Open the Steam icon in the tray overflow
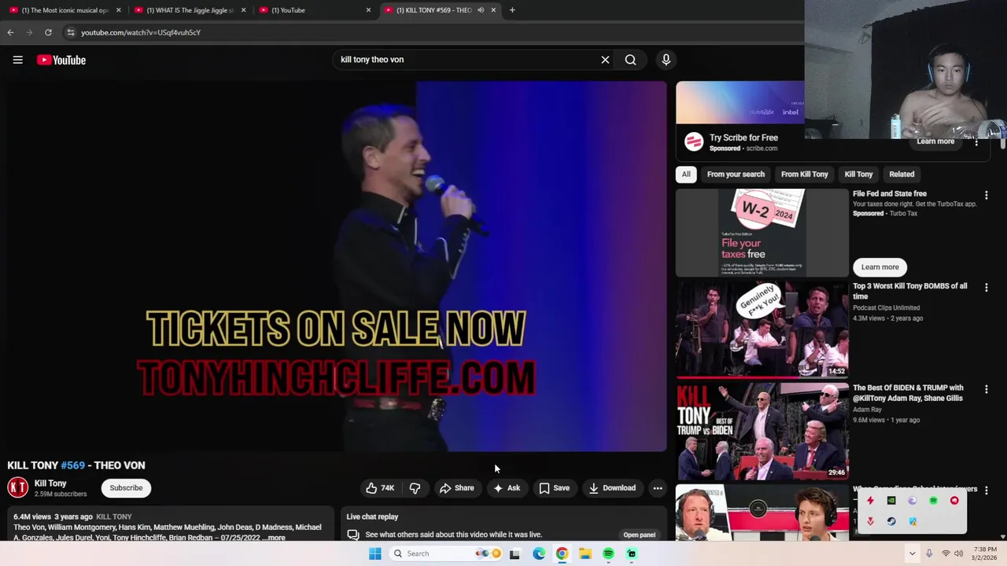 [891, 521]
